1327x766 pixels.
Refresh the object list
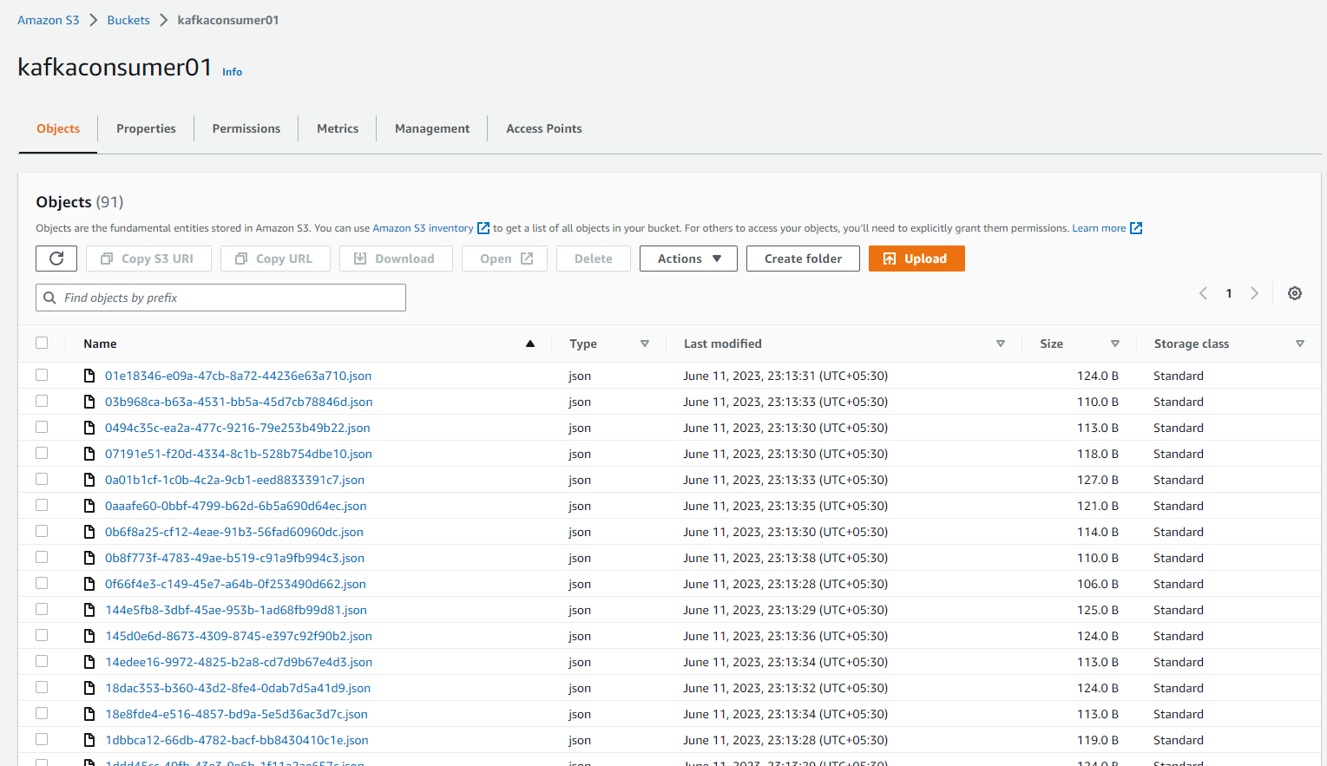coord(56,258)
